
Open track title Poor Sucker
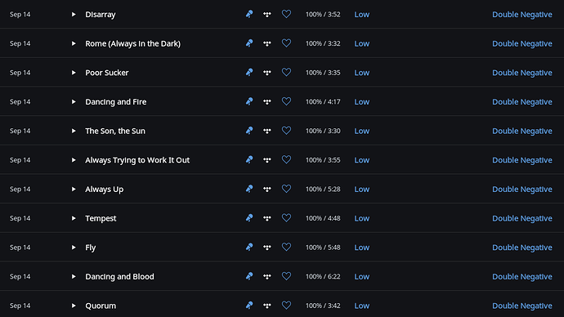107,73
